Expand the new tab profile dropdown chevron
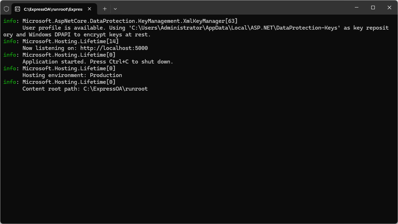Image resolution: width=398 pixels, height=224 pixels. (x=115, y=9)
